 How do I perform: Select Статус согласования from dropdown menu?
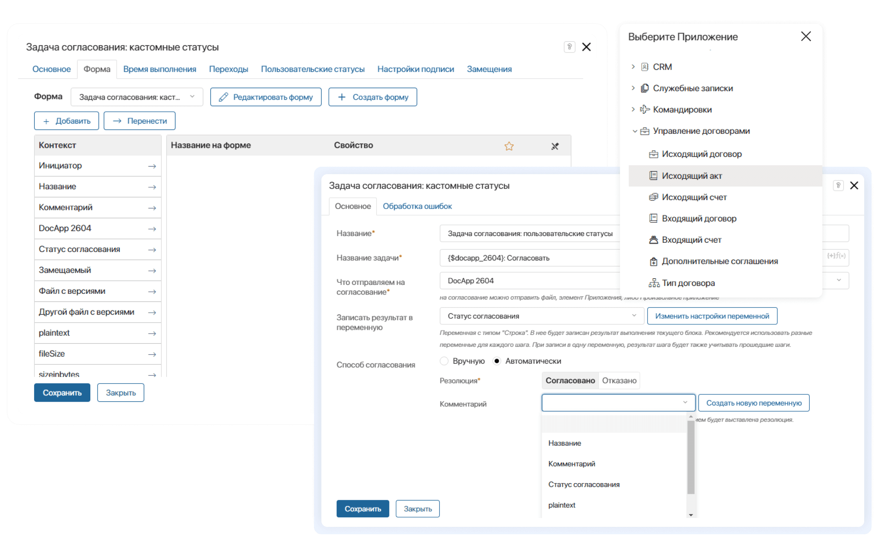click(584, 484)
